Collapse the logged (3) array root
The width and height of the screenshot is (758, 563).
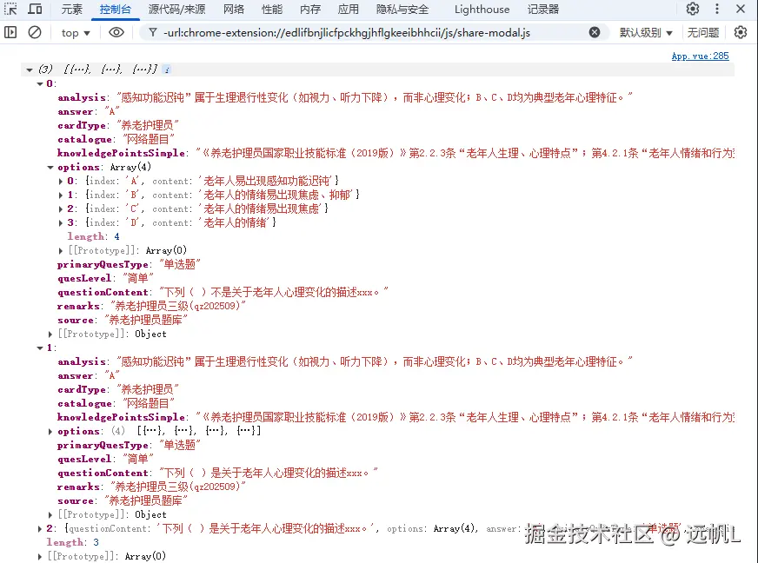click(30, 70)
